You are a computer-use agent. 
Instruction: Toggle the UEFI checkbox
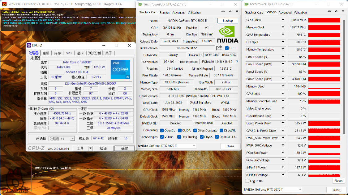pos(227,48)
